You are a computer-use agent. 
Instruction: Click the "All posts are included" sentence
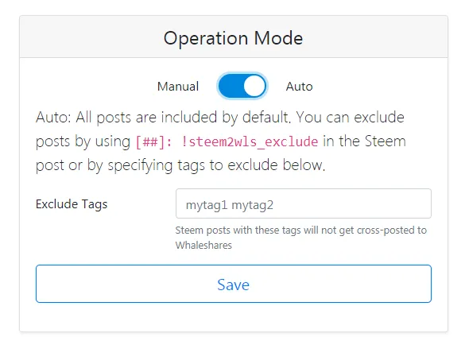click(x=182, y=117)
